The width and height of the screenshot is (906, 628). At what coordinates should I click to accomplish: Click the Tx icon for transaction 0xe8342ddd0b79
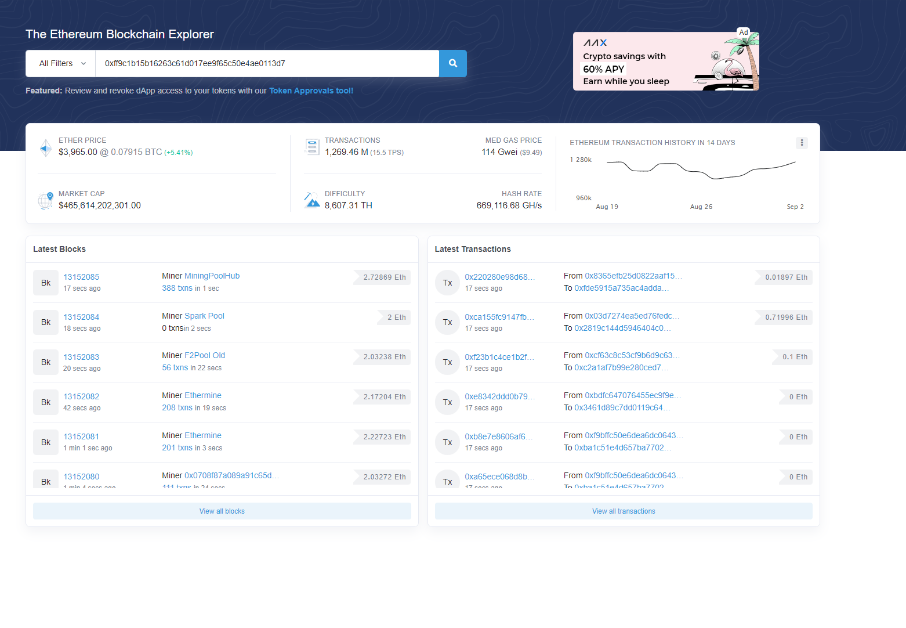click(448, 402)
